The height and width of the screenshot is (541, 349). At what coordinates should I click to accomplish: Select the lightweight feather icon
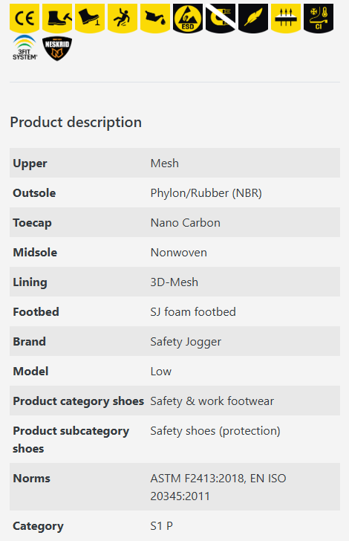click(253, 19)
